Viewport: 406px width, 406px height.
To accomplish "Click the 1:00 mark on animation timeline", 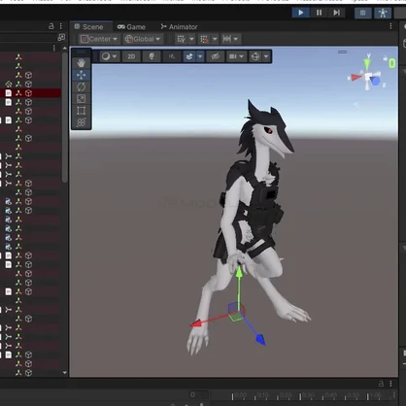I will pos(375,395).
